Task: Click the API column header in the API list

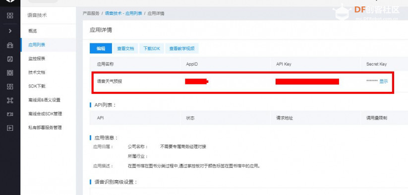Action: click(x=101, y=118)
